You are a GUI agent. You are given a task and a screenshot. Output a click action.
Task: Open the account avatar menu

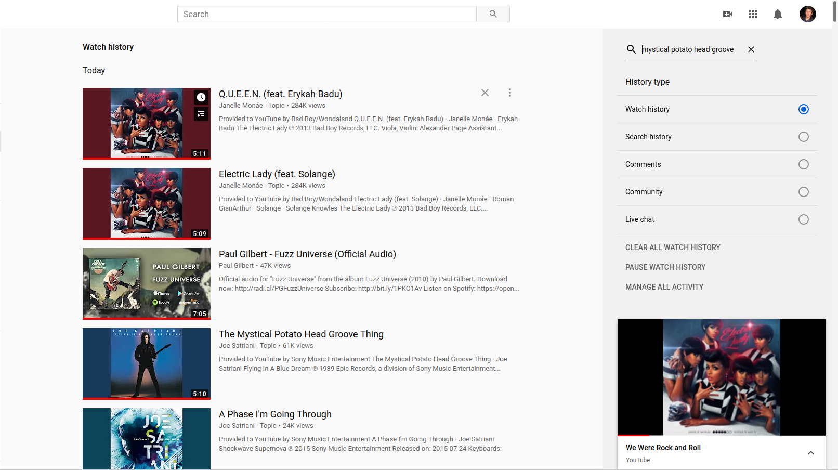coord(808,14)
